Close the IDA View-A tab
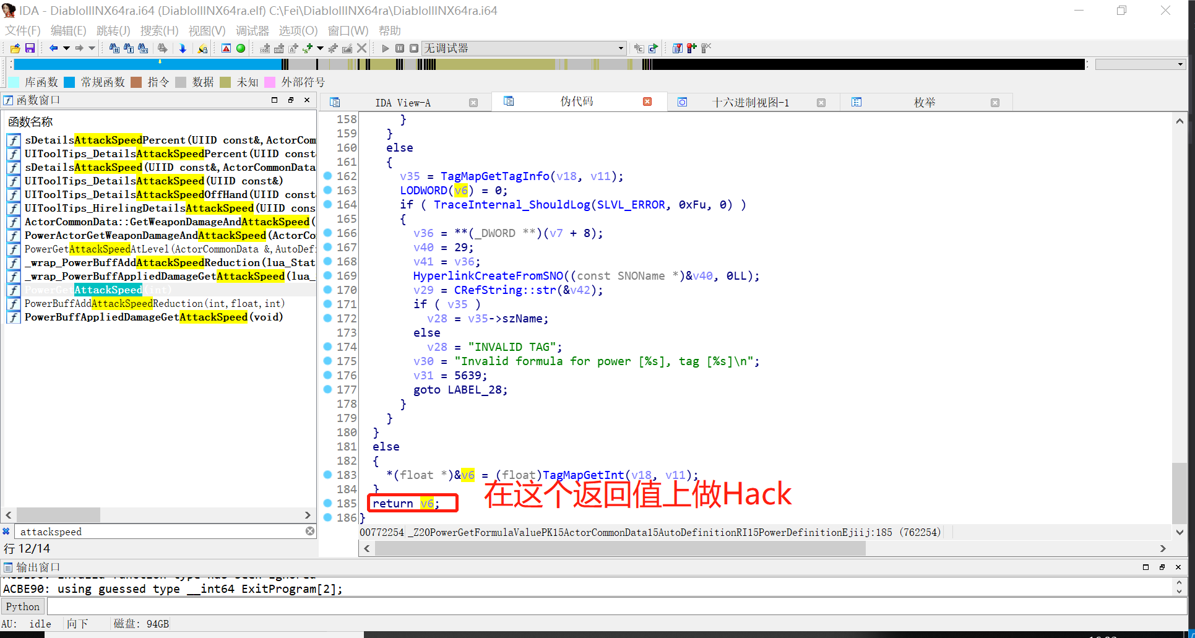 click(x=473, y=103)
